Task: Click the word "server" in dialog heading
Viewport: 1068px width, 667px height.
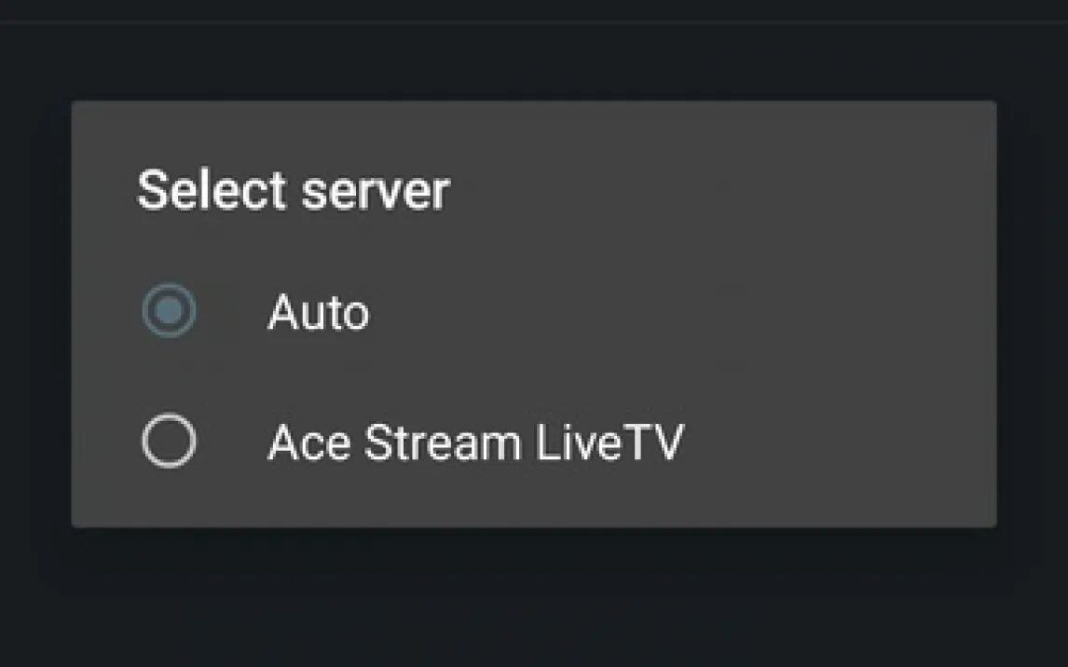Action: pyautogui.click(x=376, y=190)
